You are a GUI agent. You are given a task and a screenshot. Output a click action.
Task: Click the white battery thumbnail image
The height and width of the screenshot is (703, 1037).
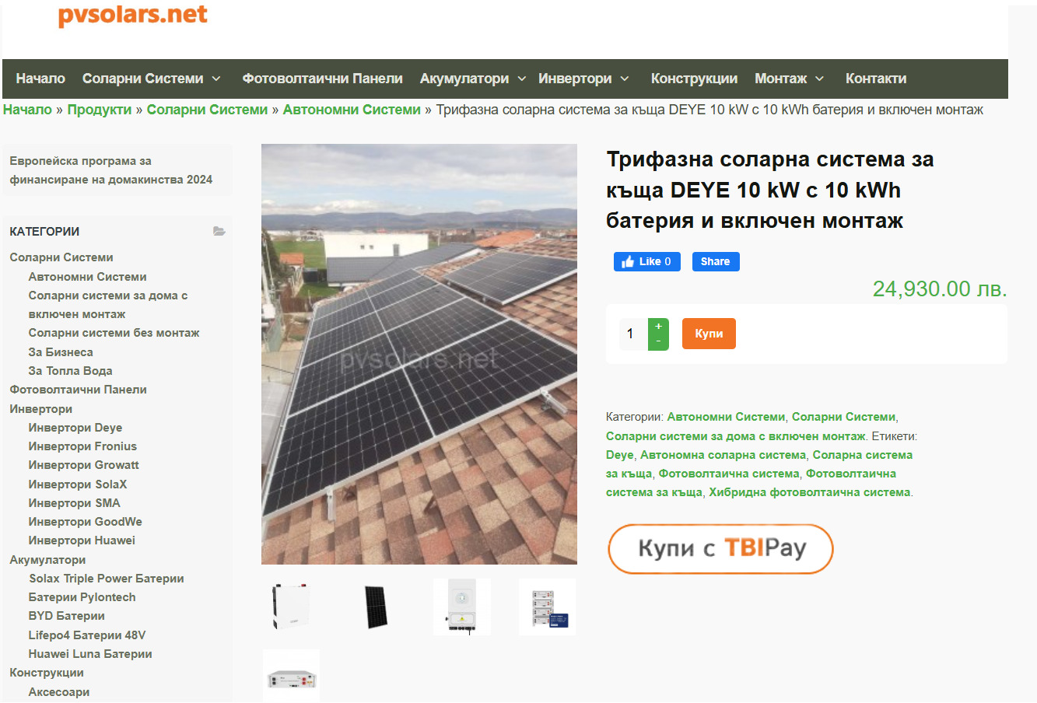pos(290,607)
